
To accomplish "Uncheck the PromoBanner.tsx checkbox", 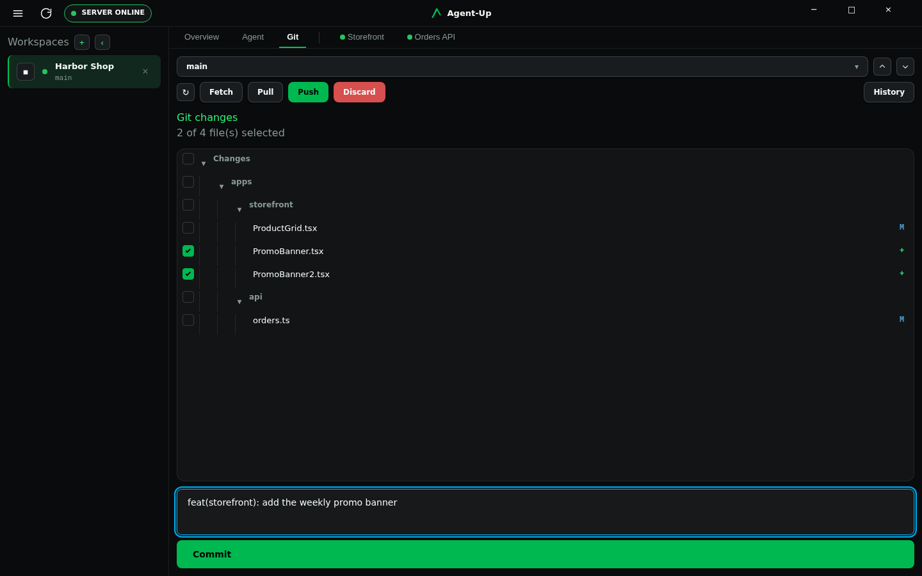I will tap(188, 251).
